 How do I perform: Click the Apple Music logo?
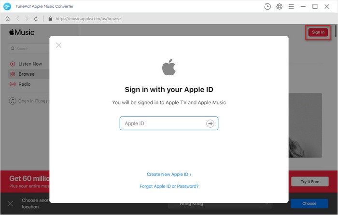(22, 32)
